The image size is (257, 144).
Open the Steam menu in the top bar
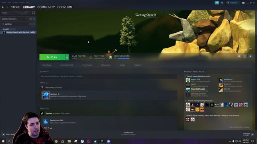[x=4, y=2]
